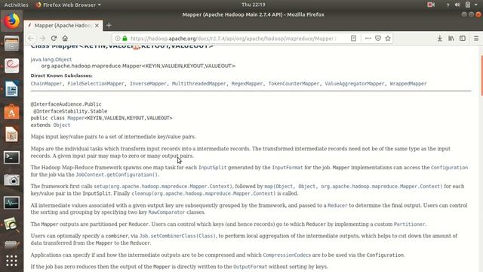Open the Reducer link
Viewport: 483px width, 272px height.
pos(337,206)
